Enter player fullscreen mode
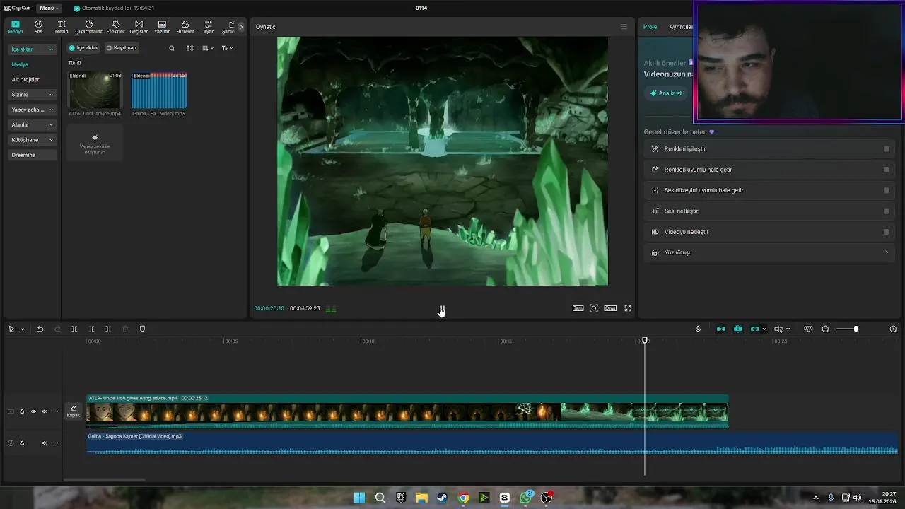The width and height of the screenshot is (905, 509). (628, 308)
